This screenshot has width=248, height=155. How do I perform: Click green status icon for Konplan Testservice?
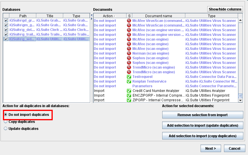129,81
